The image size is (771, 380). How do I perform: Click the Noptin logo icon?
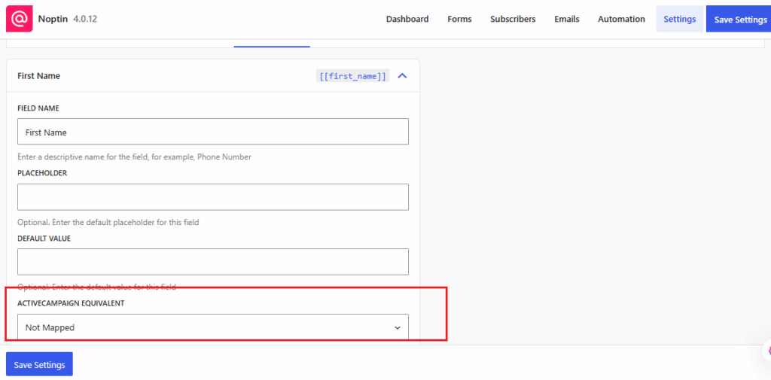click(x=19, y=19)
